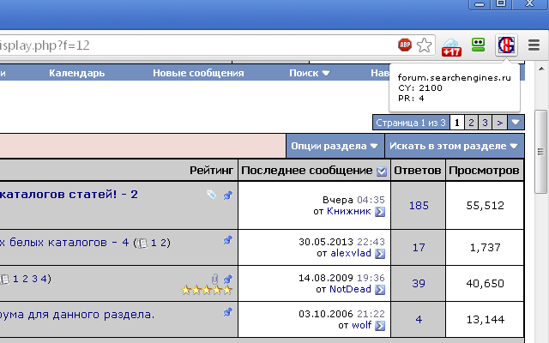Click the CY/PR checker extension icon
549x343 pixels.
point(506,45)
